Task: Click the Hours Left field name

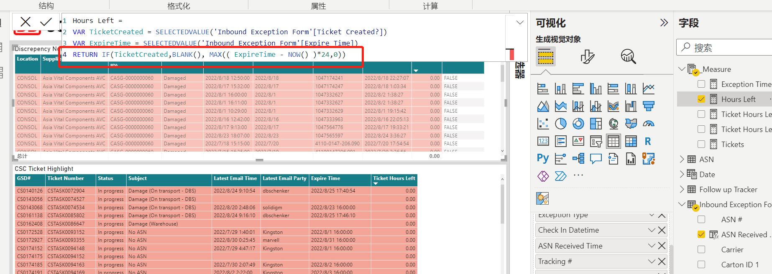Action: [738, 99]
